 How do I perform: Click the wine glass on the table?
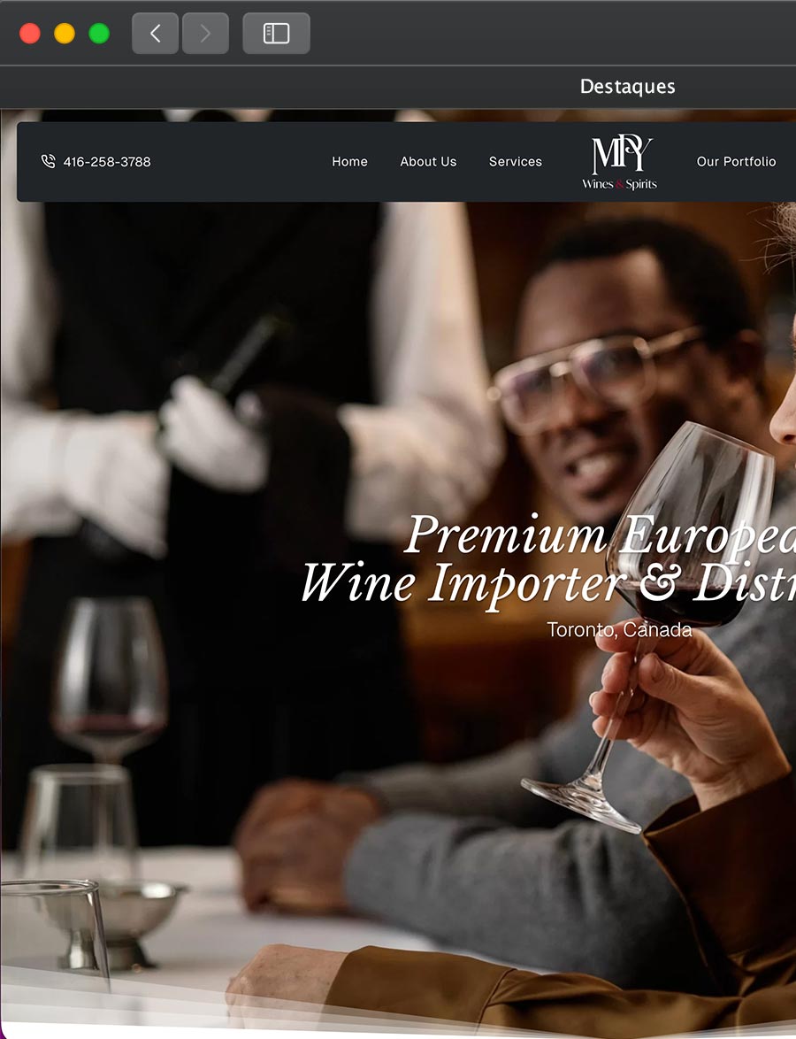[110, 679]
